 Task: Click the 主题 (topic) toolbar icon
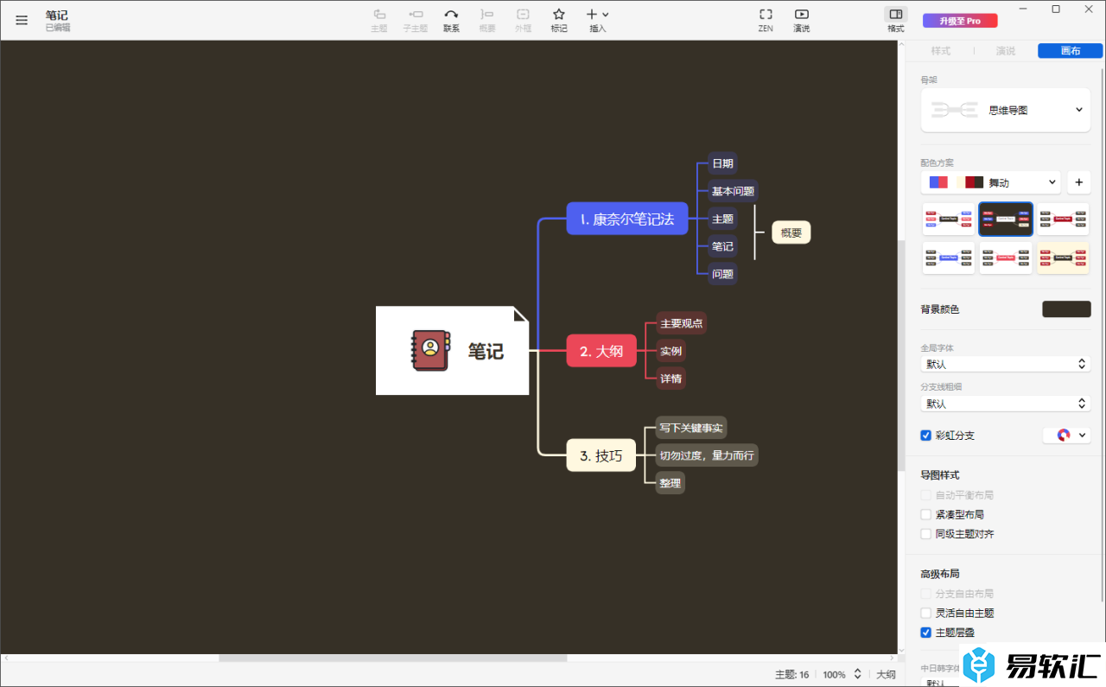[x=379, y=20]
